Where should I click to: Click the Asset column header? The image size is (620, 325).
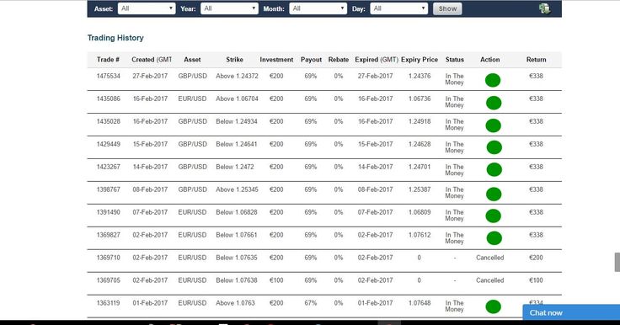pos(192,59)
